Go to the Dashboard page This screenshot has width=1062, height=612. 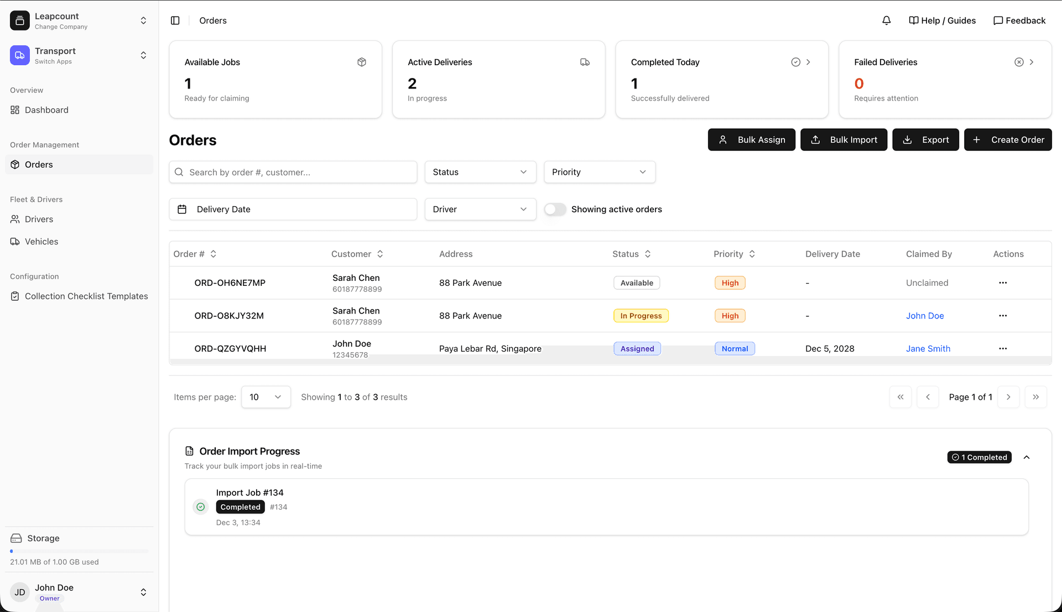point(46,110)
